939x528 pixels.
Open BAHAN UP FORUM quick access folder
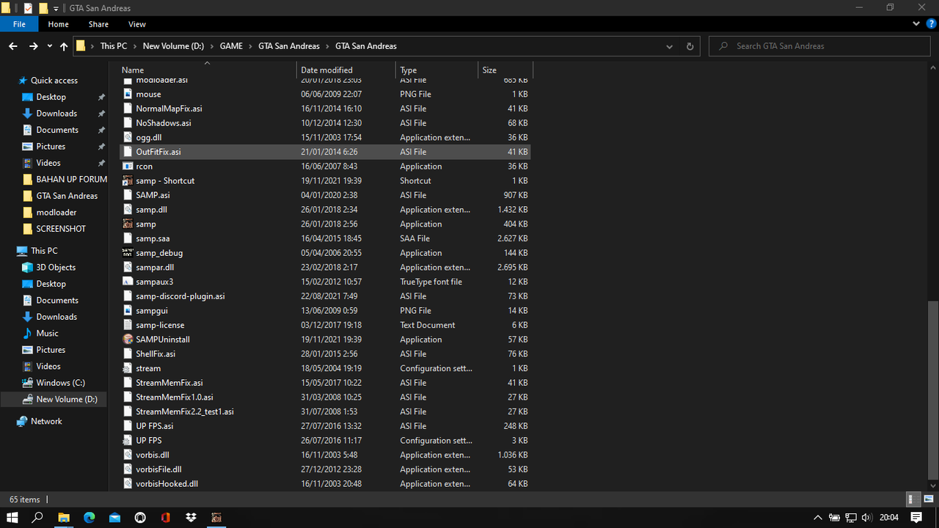tap(71, 179)
